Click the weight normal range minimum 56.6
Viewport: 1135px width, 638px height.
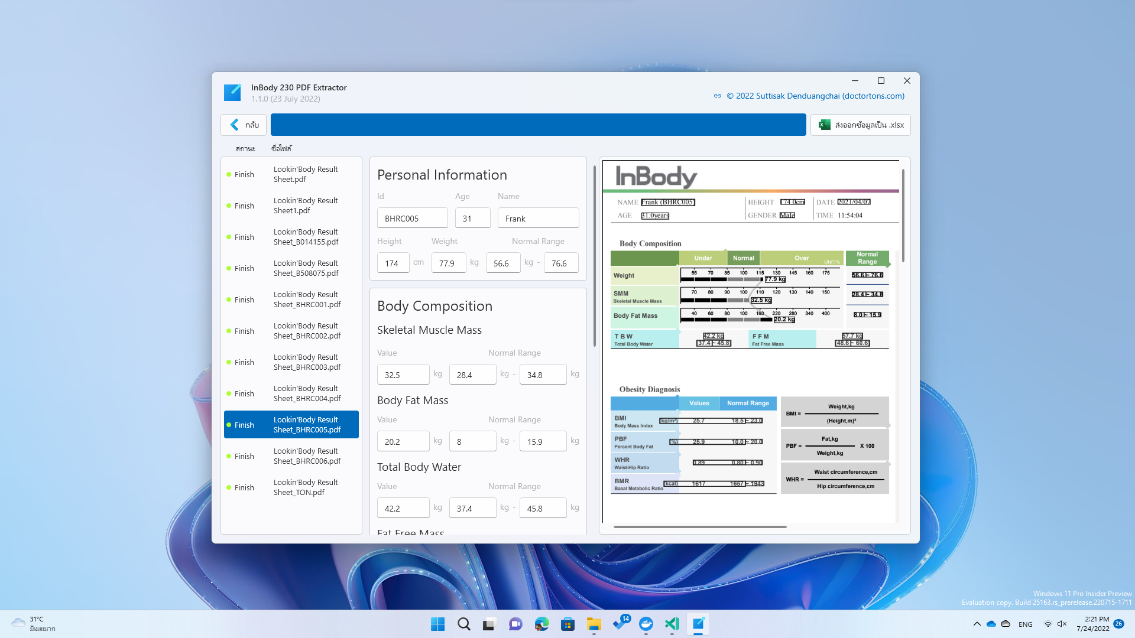(503, 263)
